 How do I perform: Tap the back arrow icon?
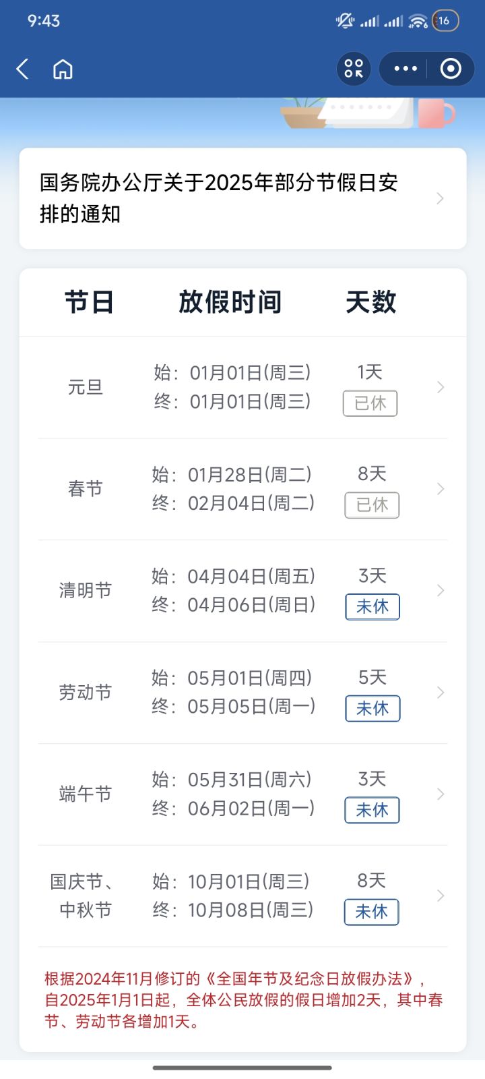point(23,69)
